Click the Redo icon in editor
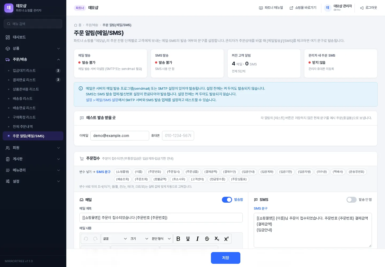 [95, 239]
